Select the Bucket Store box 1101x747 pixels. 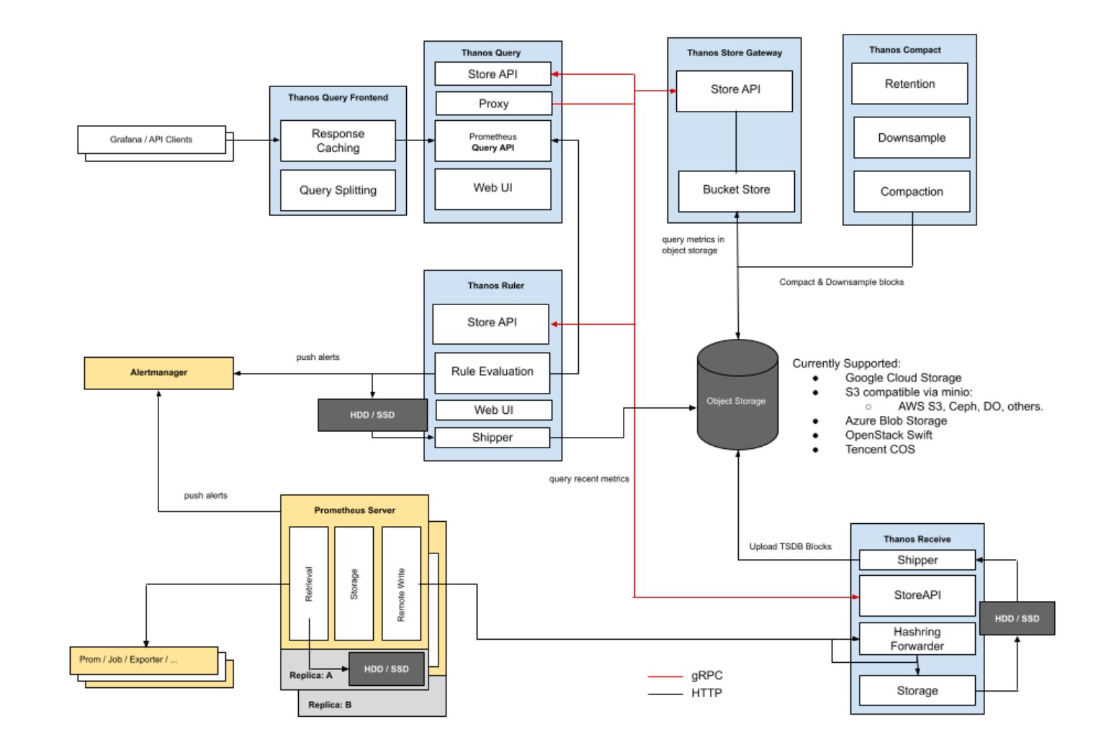[x=736, y=191]
